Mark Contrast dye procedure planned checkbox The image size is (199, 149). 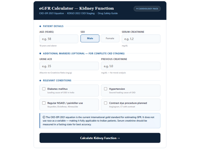click(x=105, y=103)
